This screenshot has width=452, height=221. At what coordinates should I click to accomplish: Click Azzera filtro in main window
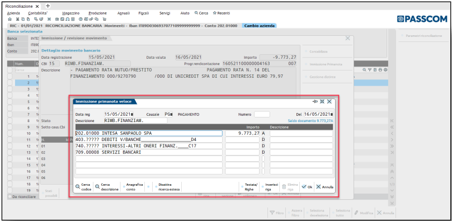[296, 213]
